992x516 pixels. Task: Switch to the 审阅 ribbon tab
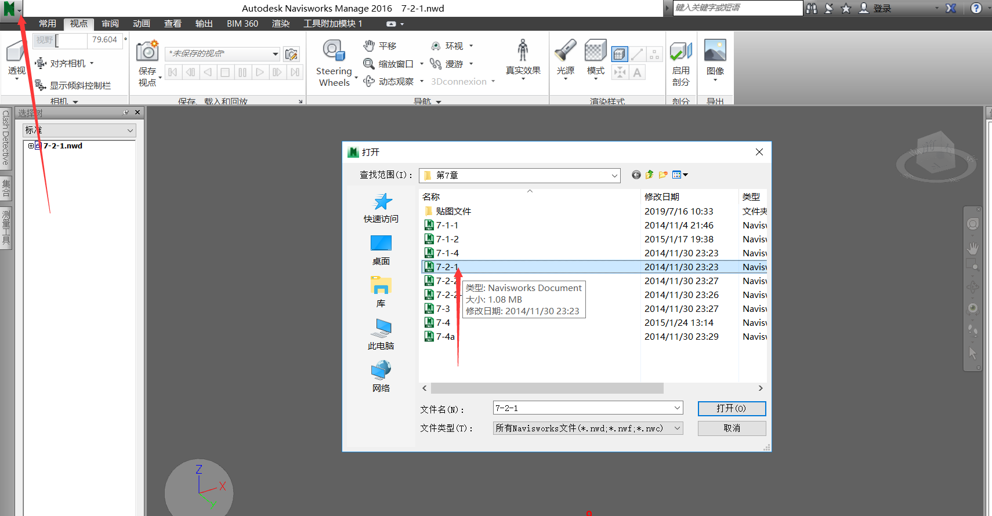[x=110, y=24]
